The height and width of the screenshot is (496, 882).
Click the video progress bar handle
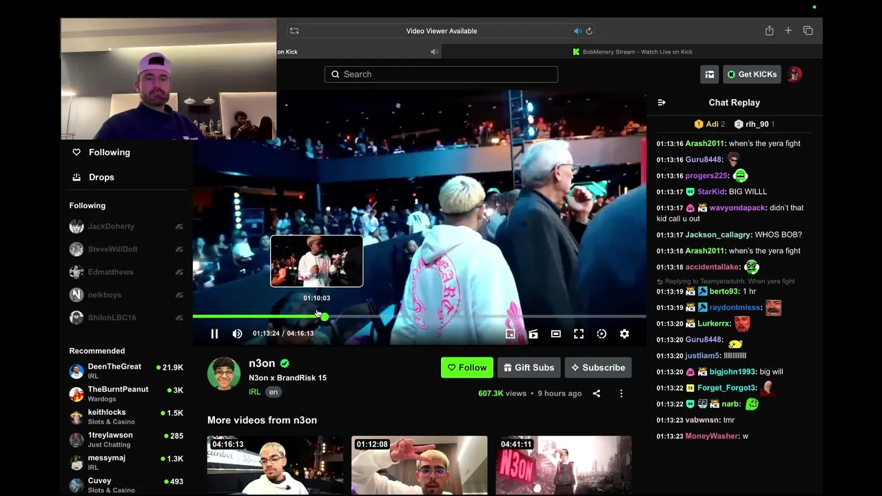point(325,317)
